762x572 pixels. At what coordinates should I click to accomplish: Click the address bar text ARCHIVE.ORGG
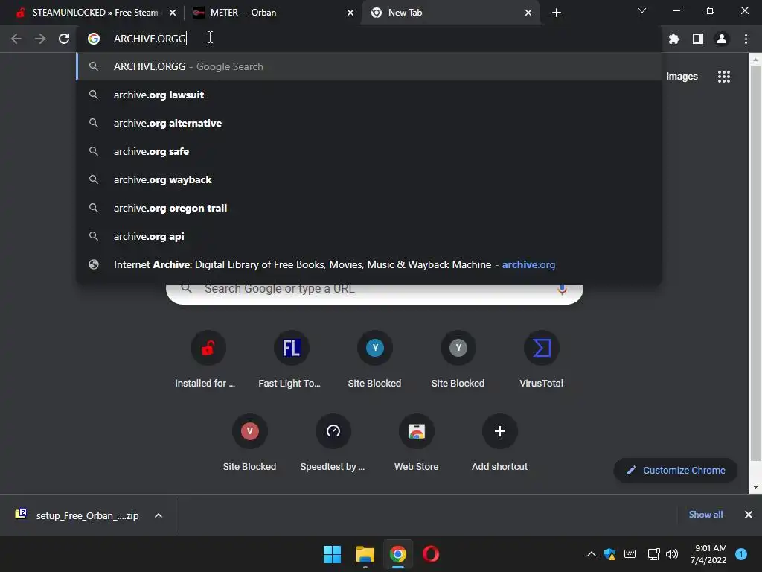click(x=150, y=39)
